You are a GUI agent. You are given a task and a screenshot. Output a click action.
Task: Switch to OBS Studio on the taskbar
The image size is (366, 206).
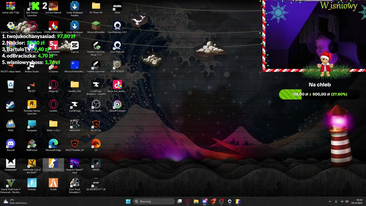tap(221, 201)
